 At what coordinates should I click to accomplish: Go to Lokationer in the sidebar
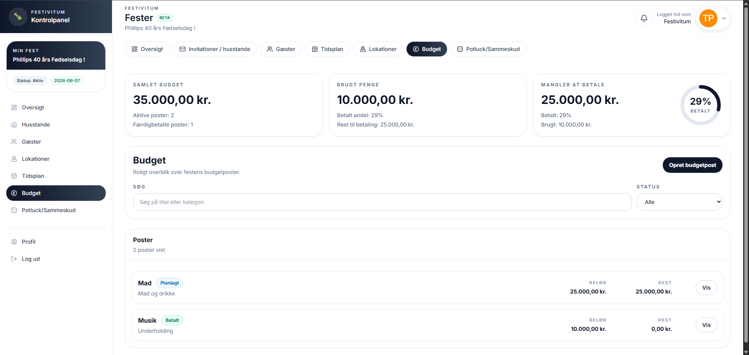tap(35, 159)
